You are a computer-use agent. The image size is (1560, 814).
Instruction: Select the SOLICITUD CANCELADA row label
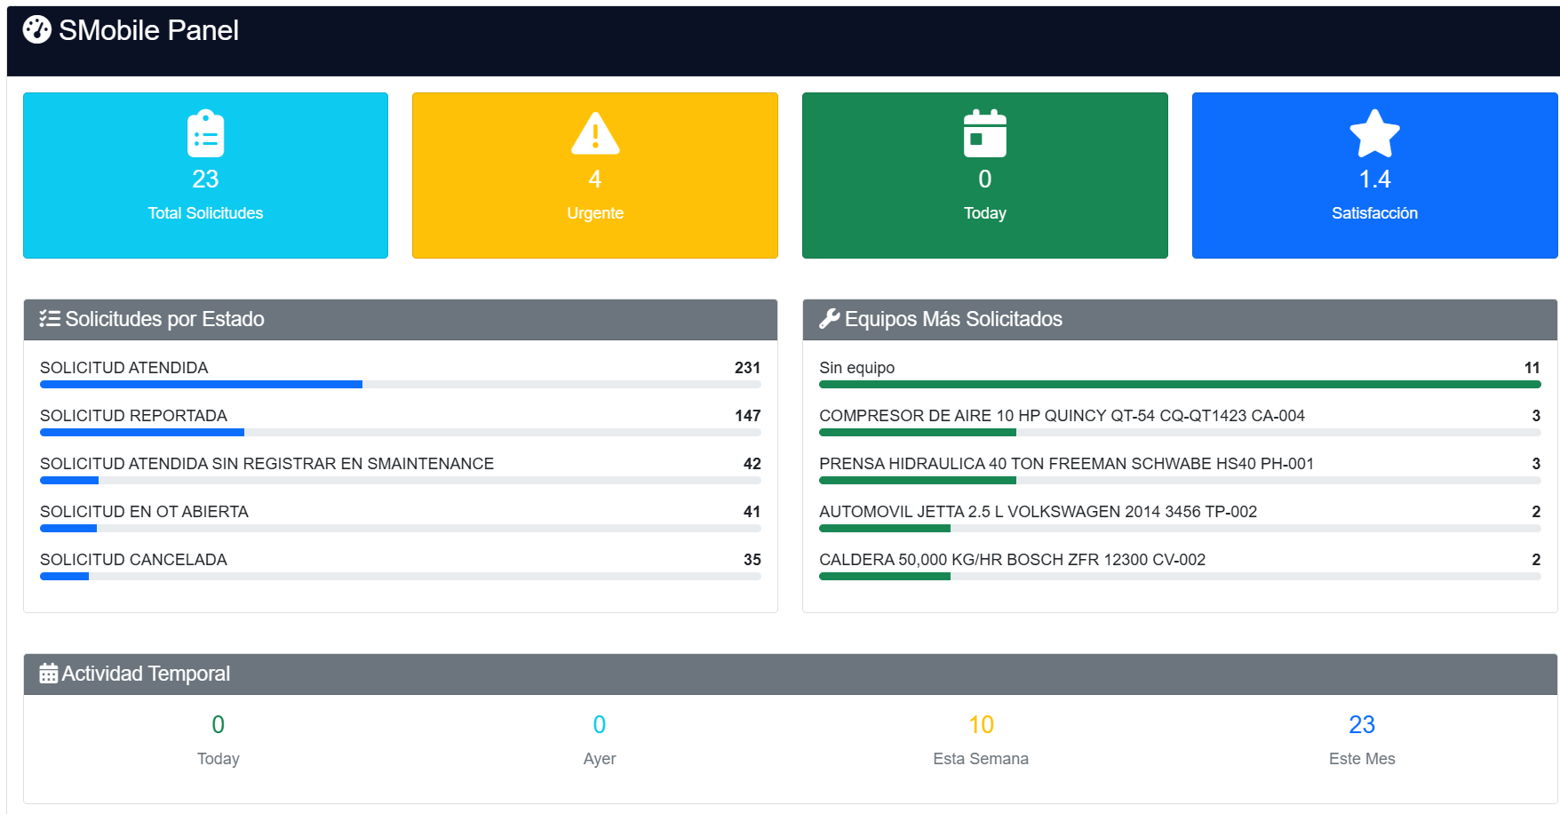click(x=133, y=560)
